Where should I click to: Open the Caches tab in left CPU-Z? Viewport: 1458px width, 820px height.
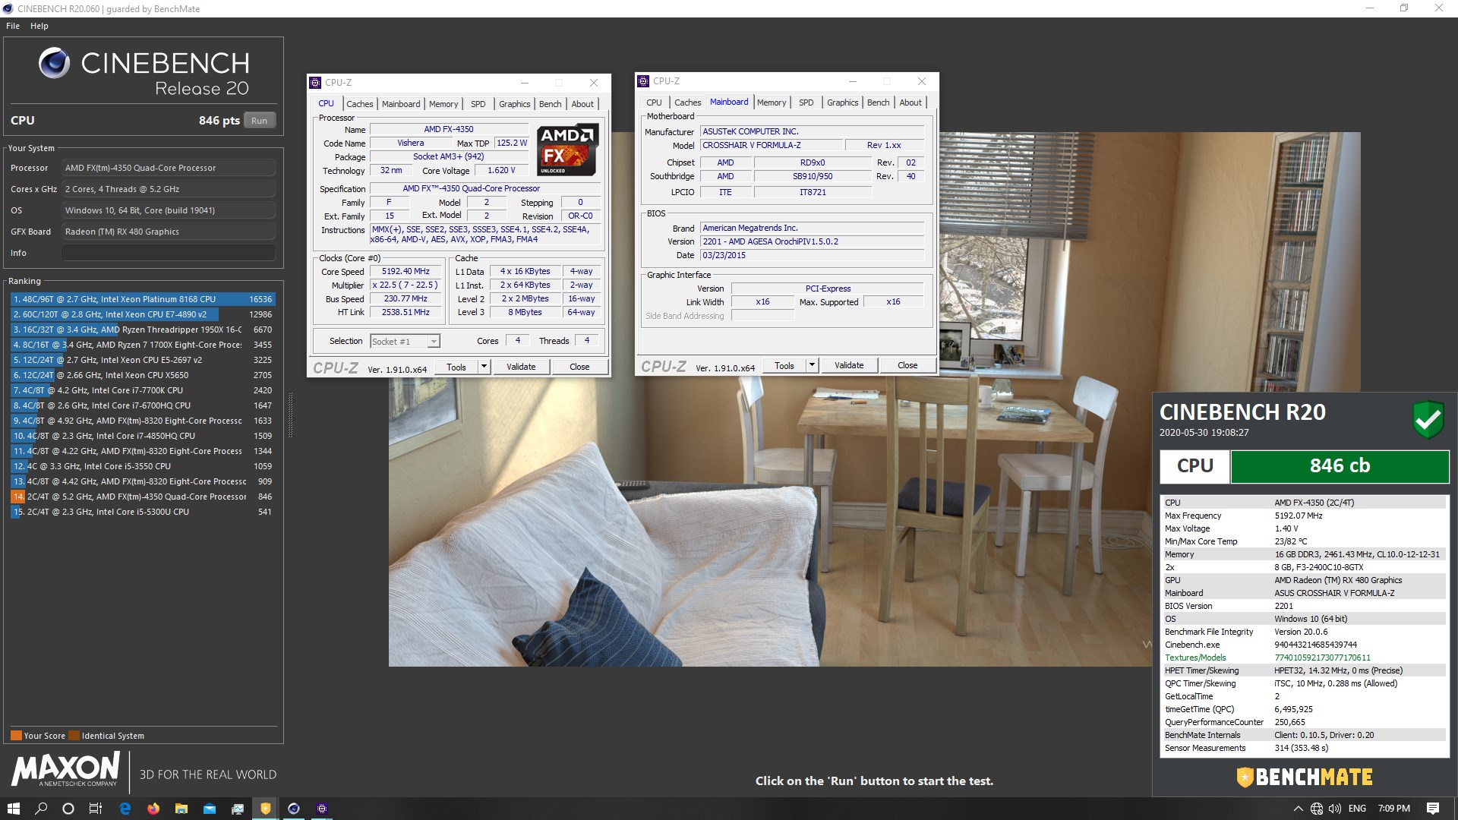tap(359, 104)
